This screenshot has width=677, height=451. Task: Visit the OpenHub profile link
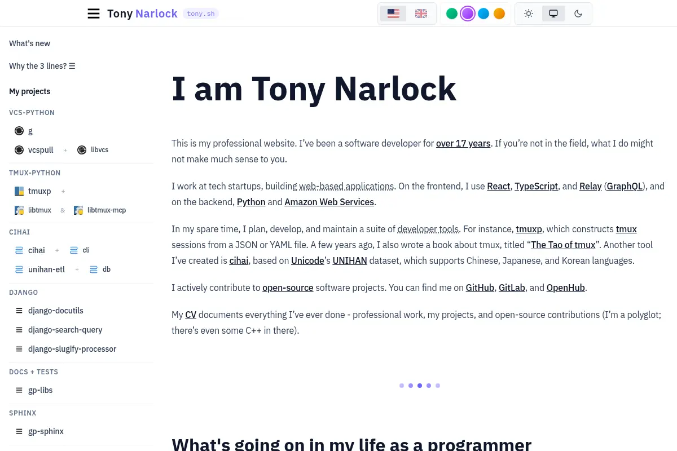click(x=566, y=288)
